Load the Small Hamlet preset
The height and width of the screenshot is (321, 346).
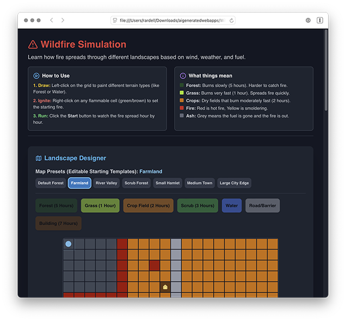168,183
